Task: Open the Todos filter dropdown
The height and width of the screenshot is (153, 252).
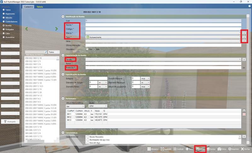Action: (x=54, y=52)
